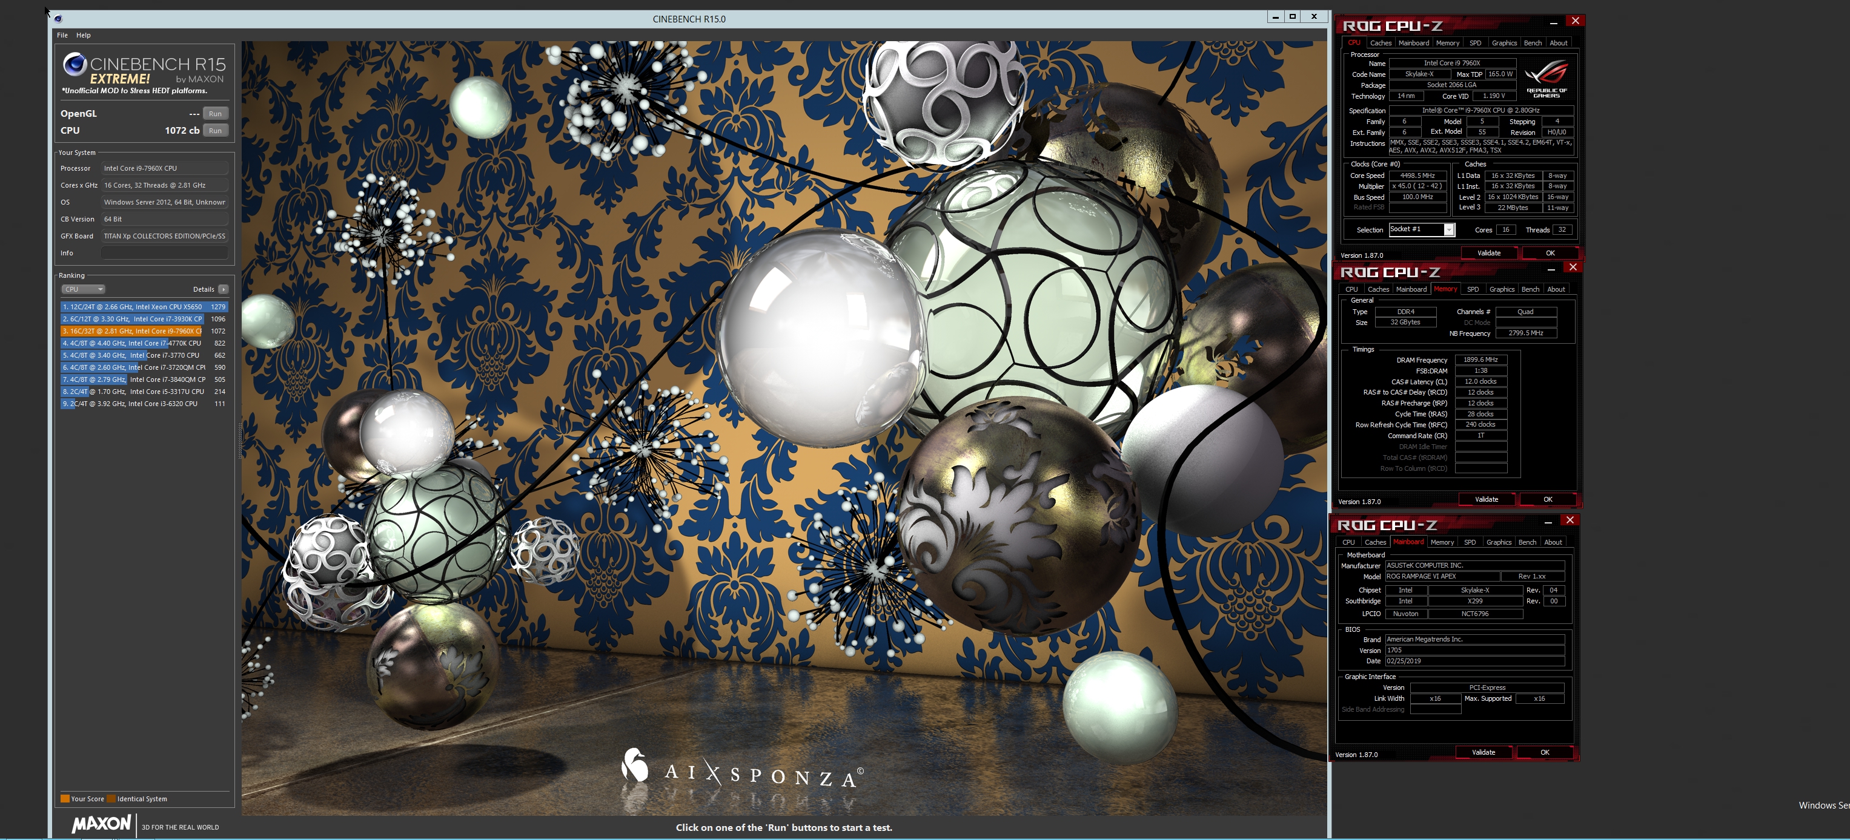Select ranking row Core i7-3720QM
This screenshot has height=840, width=1850.
coord(144,367)
